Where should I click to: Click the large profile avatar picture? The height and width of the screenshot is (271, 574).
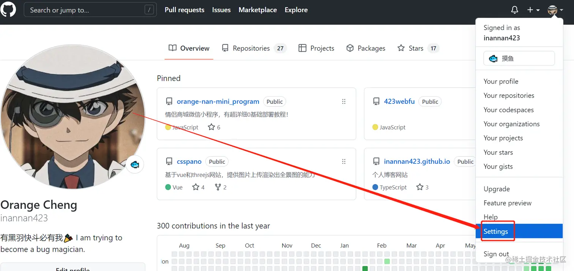click(73, 117)
